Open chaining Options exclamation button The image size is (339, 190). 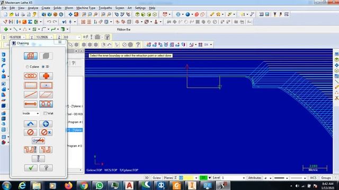pyautogui.click(x=38, y=158)
